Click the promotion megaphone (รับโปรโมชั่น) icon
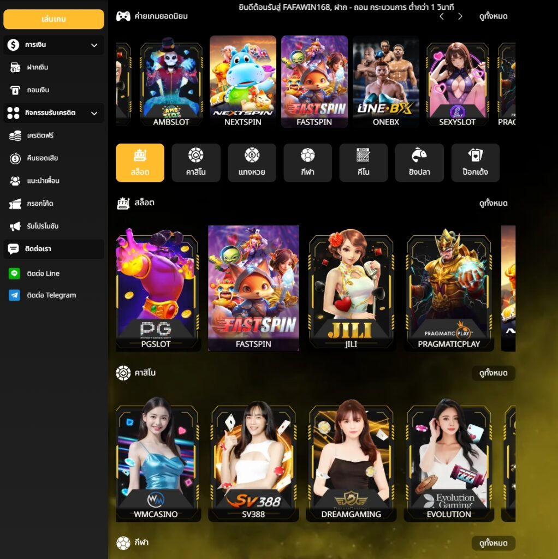 pyautogui.click(x=15, y=226)
